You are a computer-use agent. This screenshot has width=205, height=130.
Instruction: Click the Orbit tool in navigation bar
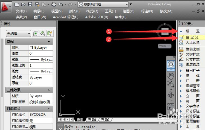[x=171, y=95]
